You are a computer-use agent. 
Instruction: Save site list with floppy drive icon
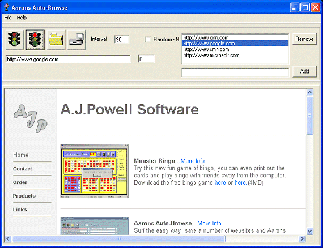[76, 40]
